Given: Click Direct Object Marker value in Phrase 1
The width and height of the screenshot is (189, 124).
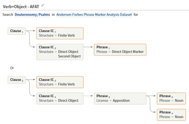Looking at the screenshot, I should click(128, 52).
